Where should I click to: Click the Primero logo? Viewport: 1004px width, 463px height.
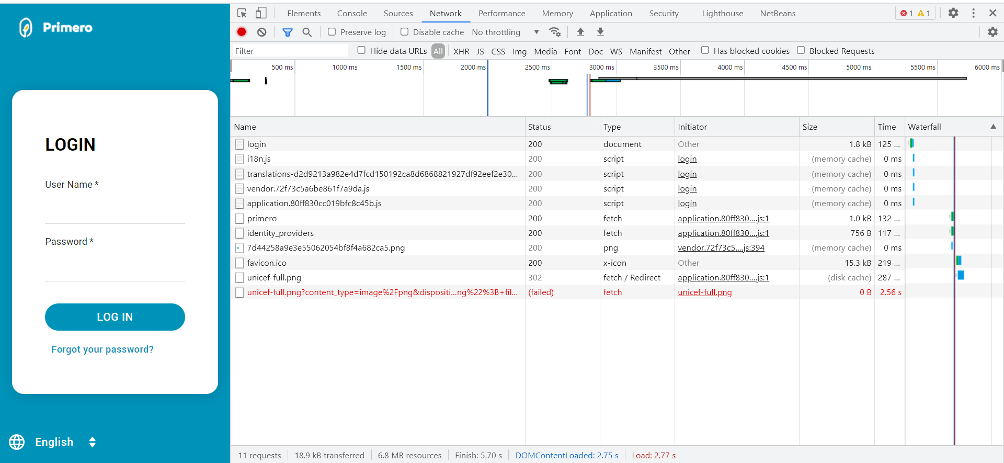point(55,27)
